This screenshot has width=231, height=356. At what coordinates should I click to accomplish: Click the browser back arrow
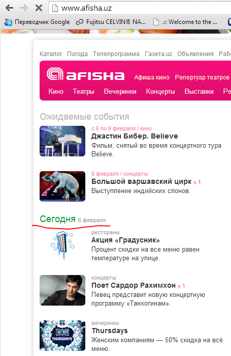coord(9,8)
